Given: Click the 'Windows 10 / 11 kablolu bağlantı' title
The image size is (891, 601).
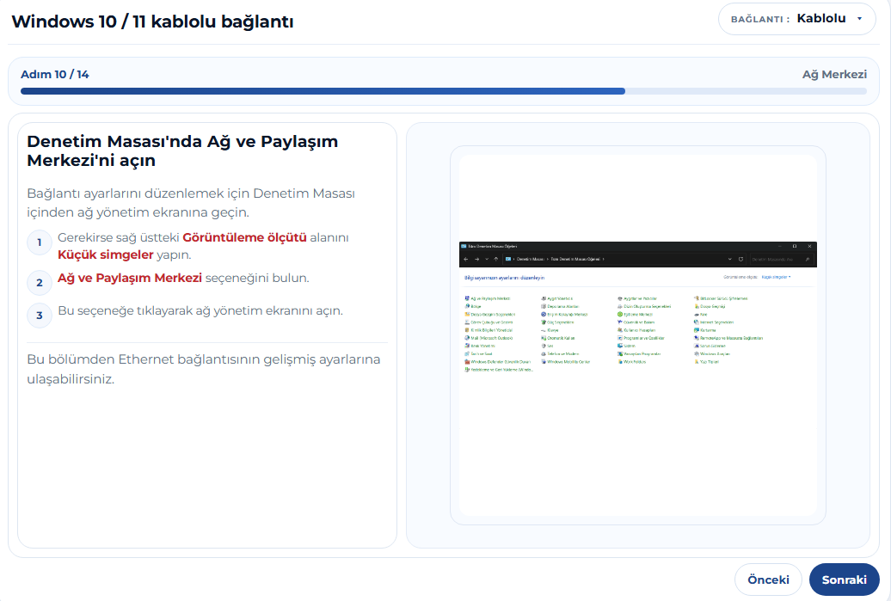Looking at the screenshot, I should pyautogui.click(x=152, y=21).
